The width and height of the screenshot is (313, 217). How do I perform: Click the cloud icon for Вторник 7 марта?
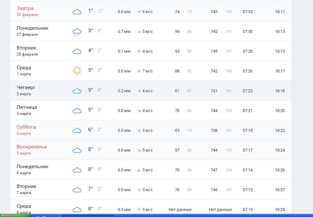[x=77, y=190]
